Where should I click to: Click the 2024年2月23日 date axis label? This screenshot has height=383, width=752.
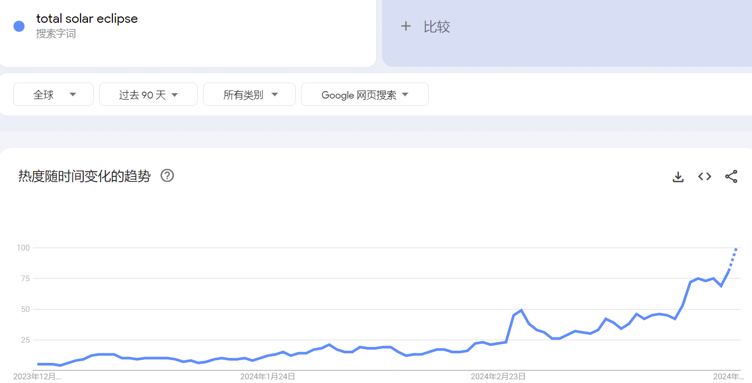pos(498,377)
